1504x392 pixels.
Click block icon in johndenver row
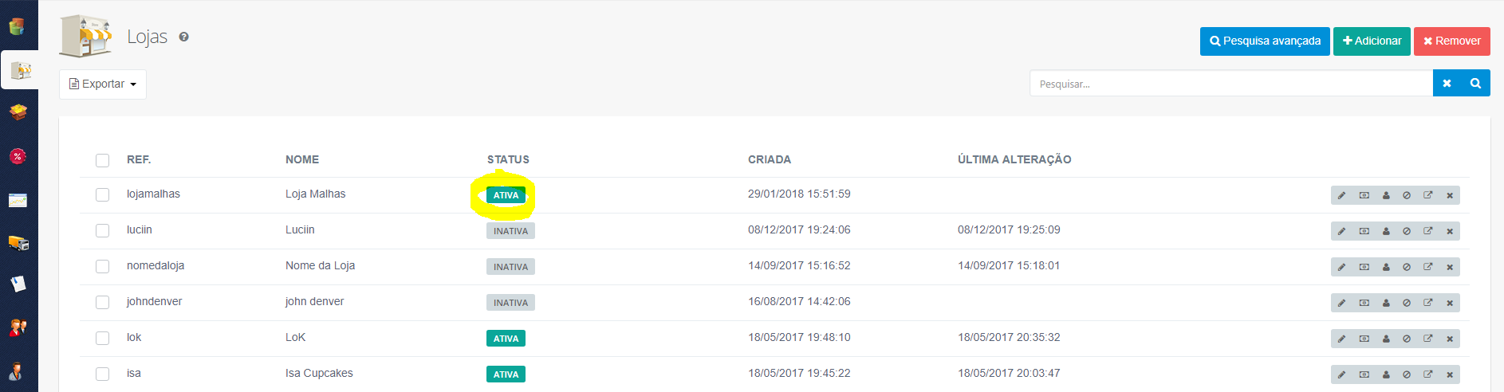click(x=1407, y=303)
